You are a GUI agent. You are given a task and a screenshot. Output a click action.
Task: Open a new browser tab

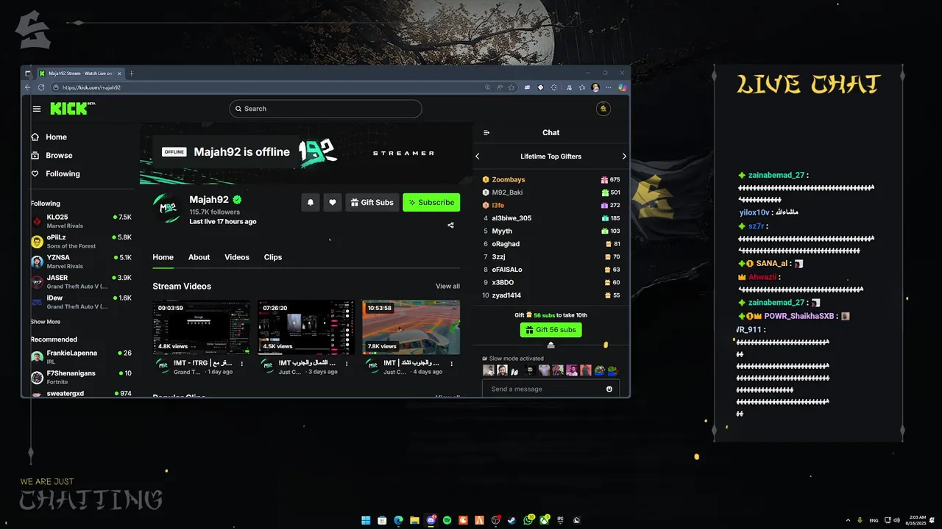click(132, 73)
